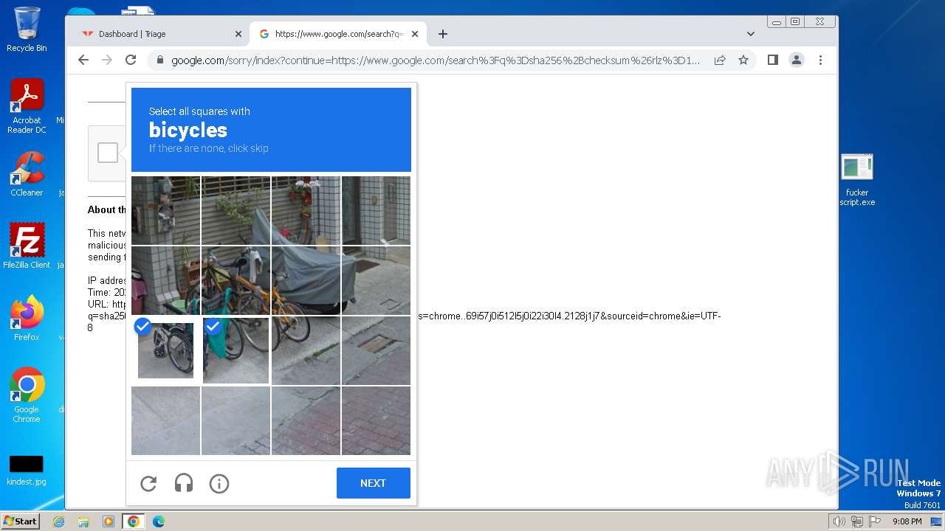This screenshot has height=531, width=945.
Task: Expand the tab search dropdown arrow
Action: click(x=751, y=34)
